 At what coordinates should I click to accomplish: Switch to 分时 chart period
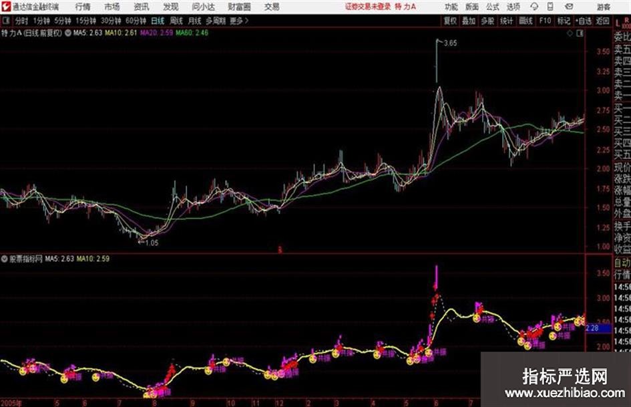tap(21, 21)
